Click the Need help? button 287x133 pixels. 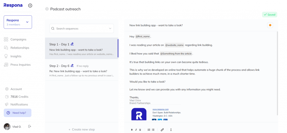pyautogui.click(x=18, y=113)
